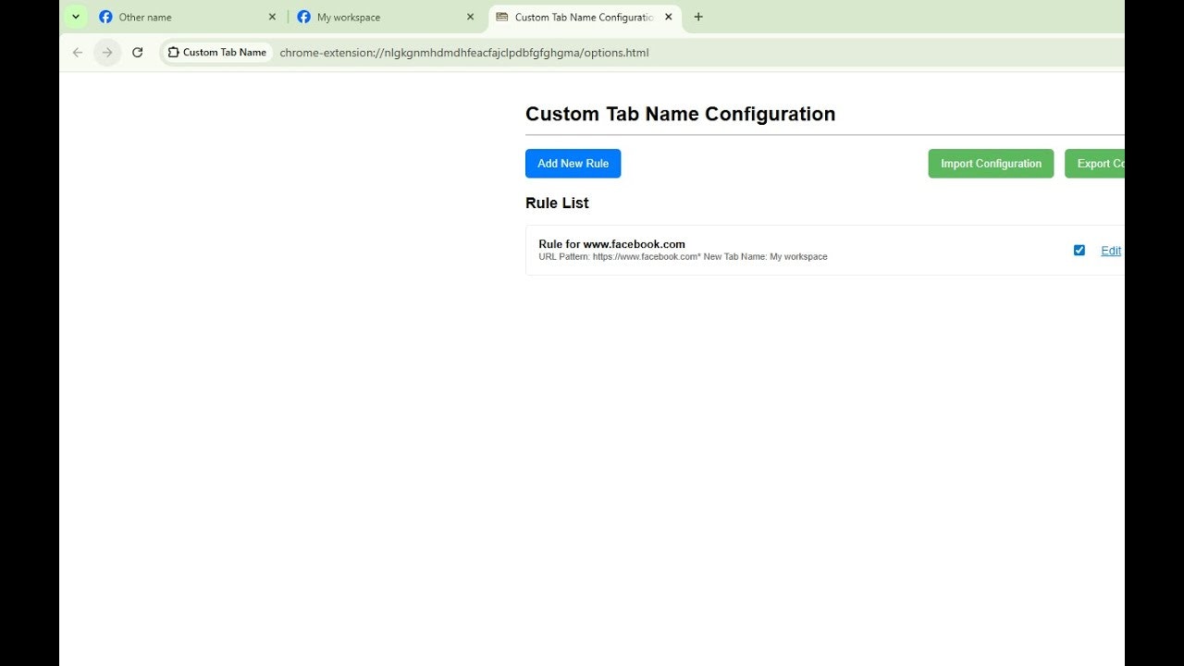The width and height of the screenshot is (1184, 666).
Task: Click the Facebook favicon on the Other name tab
Action: click(106, 17)
